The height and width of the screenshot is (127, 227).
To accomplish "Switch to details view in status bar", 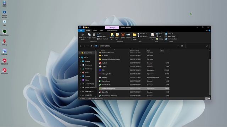I will [206, 99].
